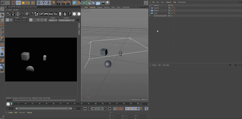Click the IPR new document icon
This screenshot has height=119, width=242.
coord(32,14)
